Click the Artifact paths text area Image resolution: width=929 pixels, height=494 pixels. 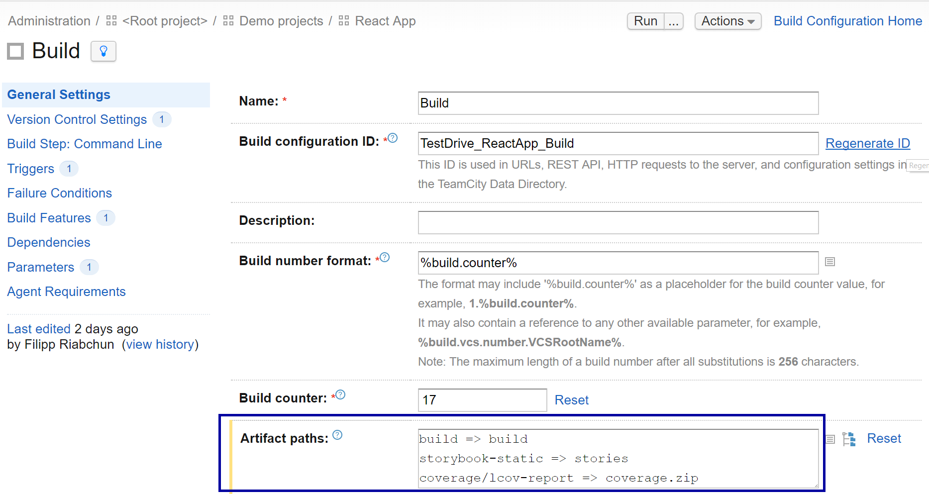pos(619,459)
